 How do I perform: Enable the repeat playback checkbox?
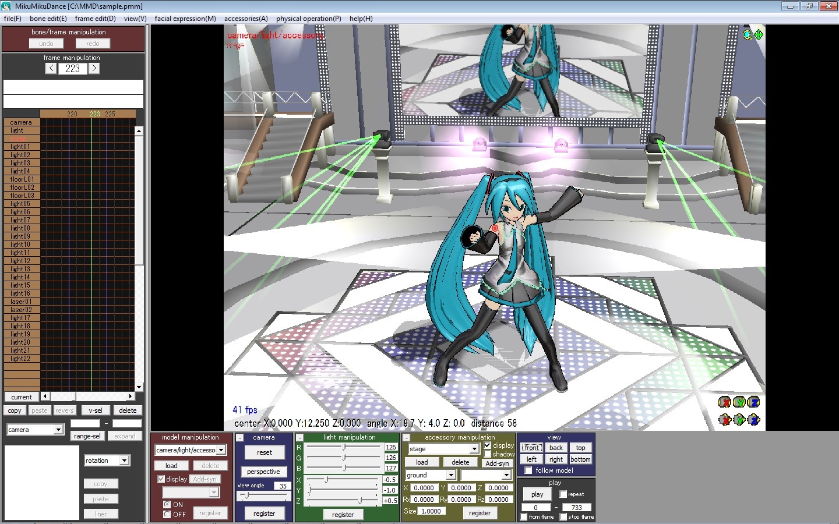(563, 494)
